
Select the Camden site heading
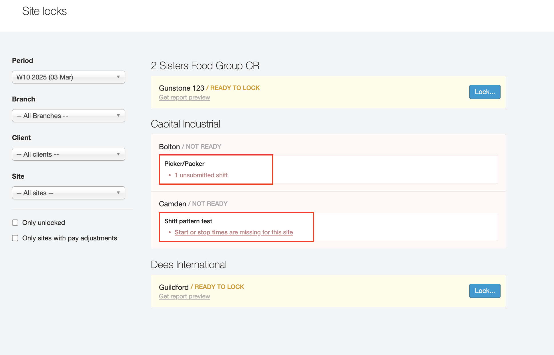tap(172, 204)
